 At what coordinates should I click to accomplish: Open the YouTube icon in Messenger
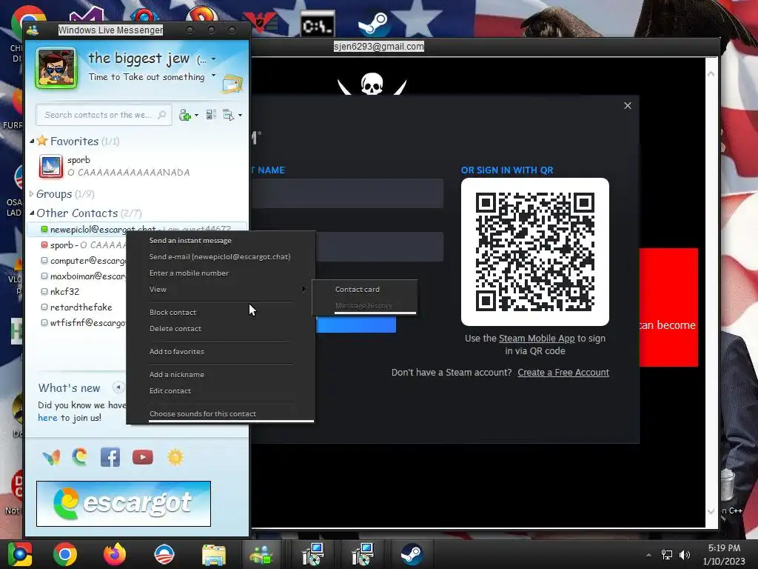(143, 457)
